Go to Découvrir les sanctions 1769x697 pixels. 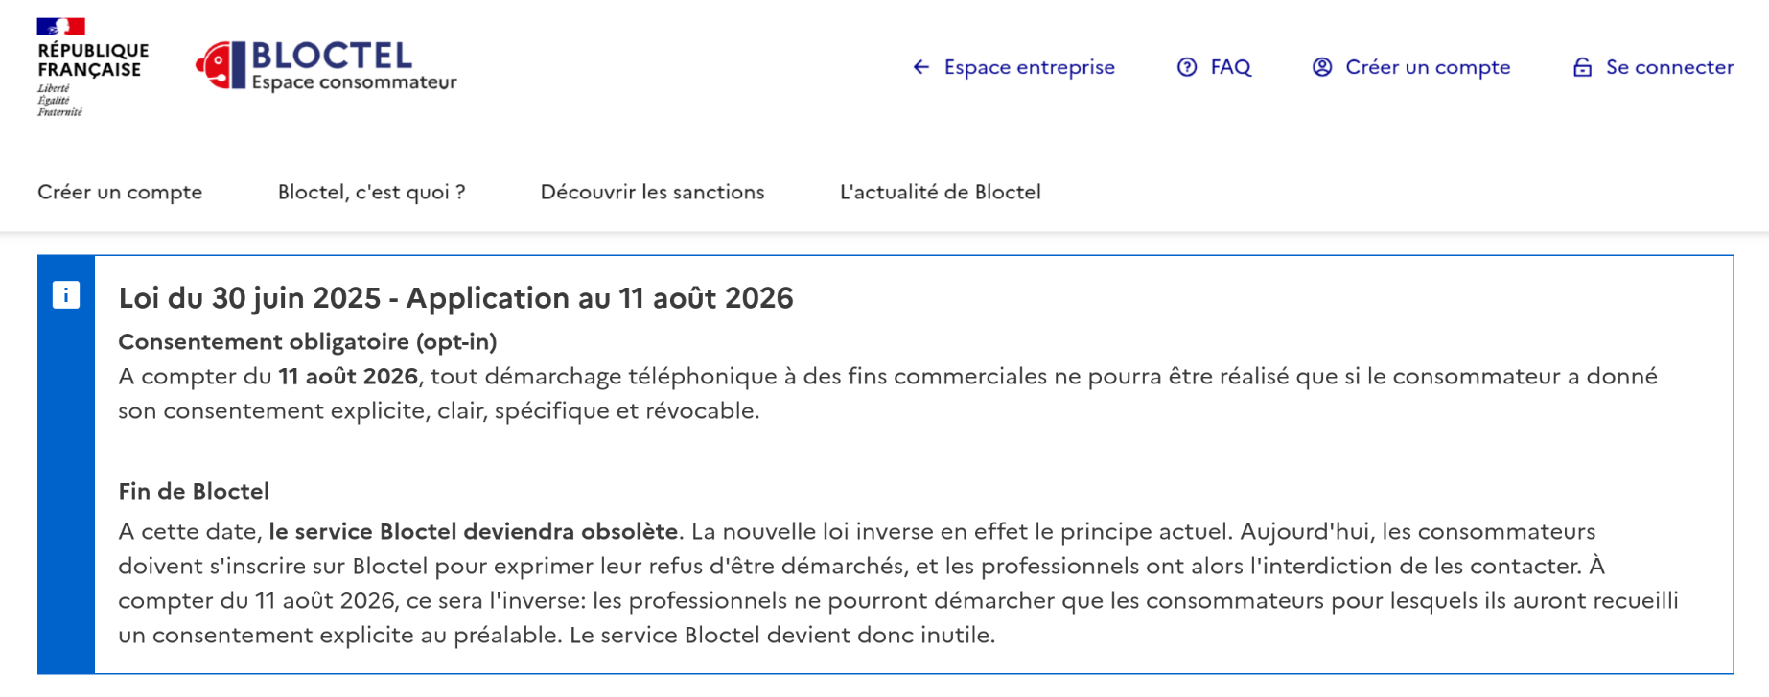click(x=653, y=192)
